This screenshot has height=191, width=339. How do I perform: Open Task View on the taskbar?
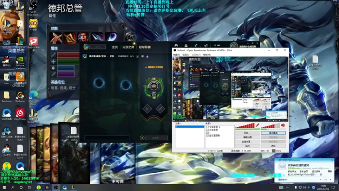click(30, 187)
